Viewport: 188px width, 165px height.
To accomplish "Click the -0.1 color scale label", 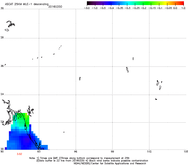I will (160, 8).
